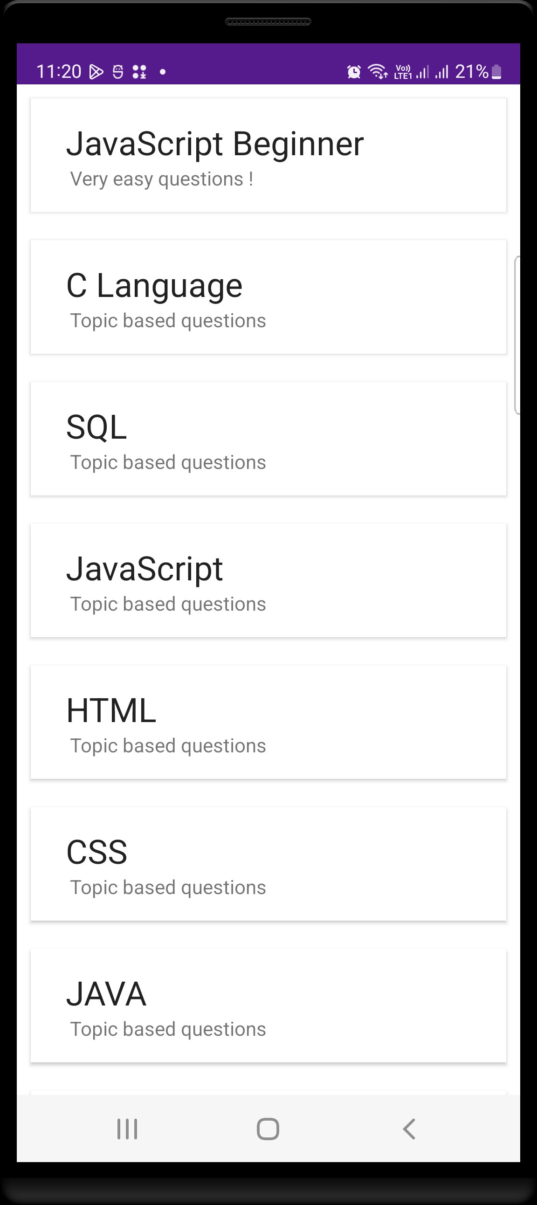Tap the small notification dot indicator
Screen dimensions: 537x1205
pyautogui.click(x=163, y=72)
